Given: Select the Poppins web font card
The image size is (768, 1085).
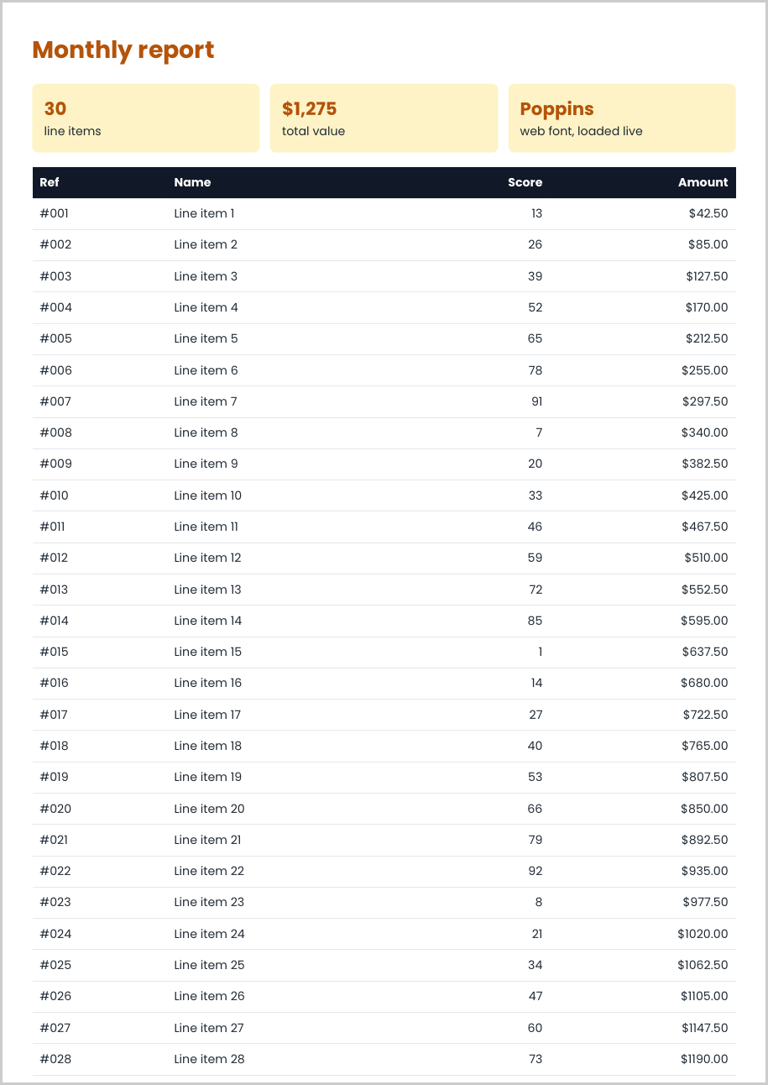Looking at the screenshot, I should click(x=622, y=118).
